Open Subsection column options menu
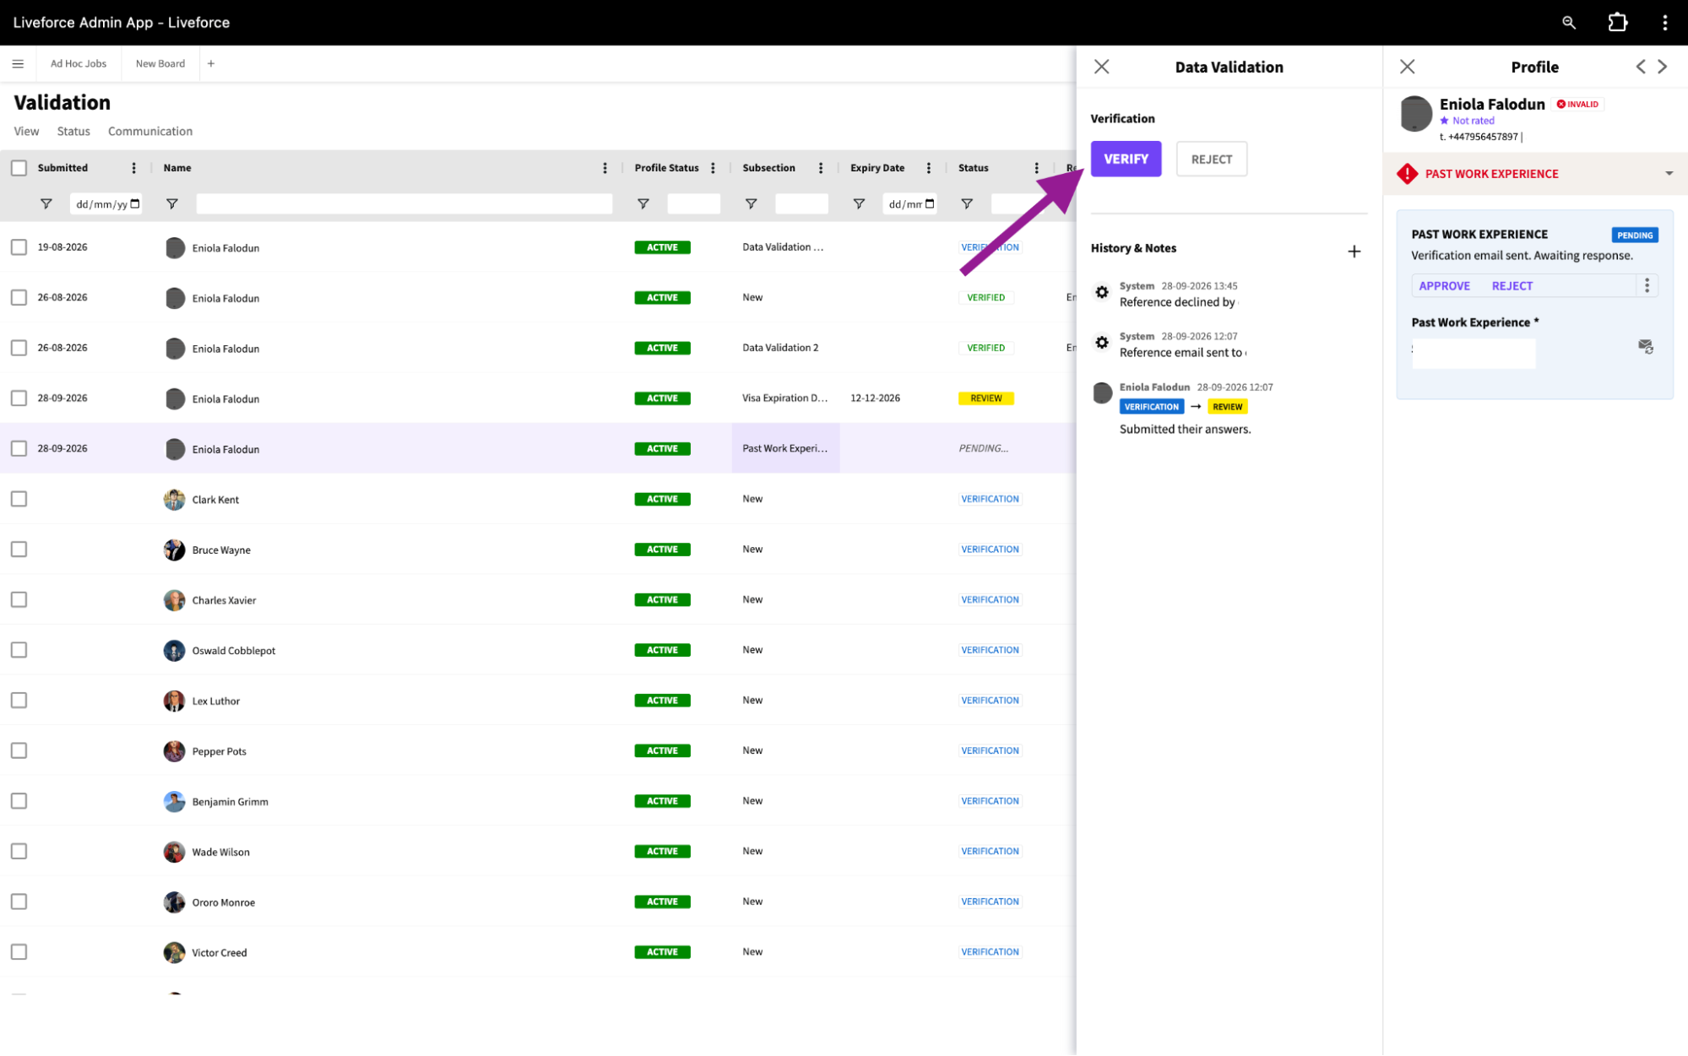 click(x=821, y=168)
